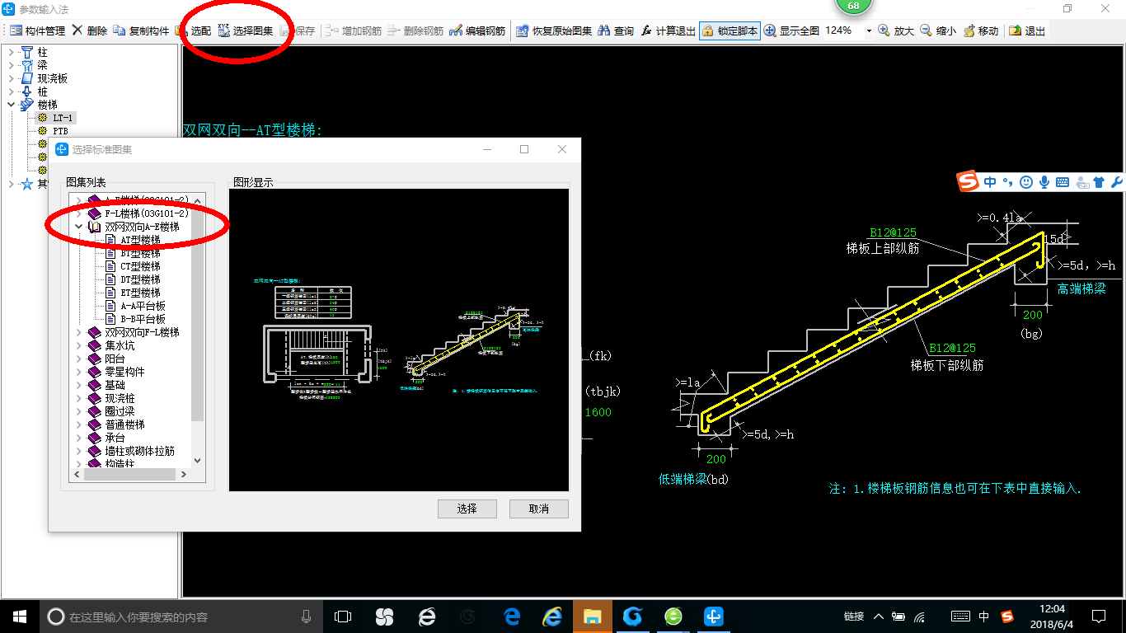Open Task View on taskbar
Image resolution: width=1126 pixels, height=633 pixels.
pos(342,616)
